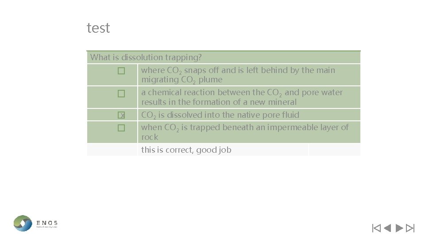425x239 pixels.
Task: Click the 'test' slide title
Action: tap(98, 28)
